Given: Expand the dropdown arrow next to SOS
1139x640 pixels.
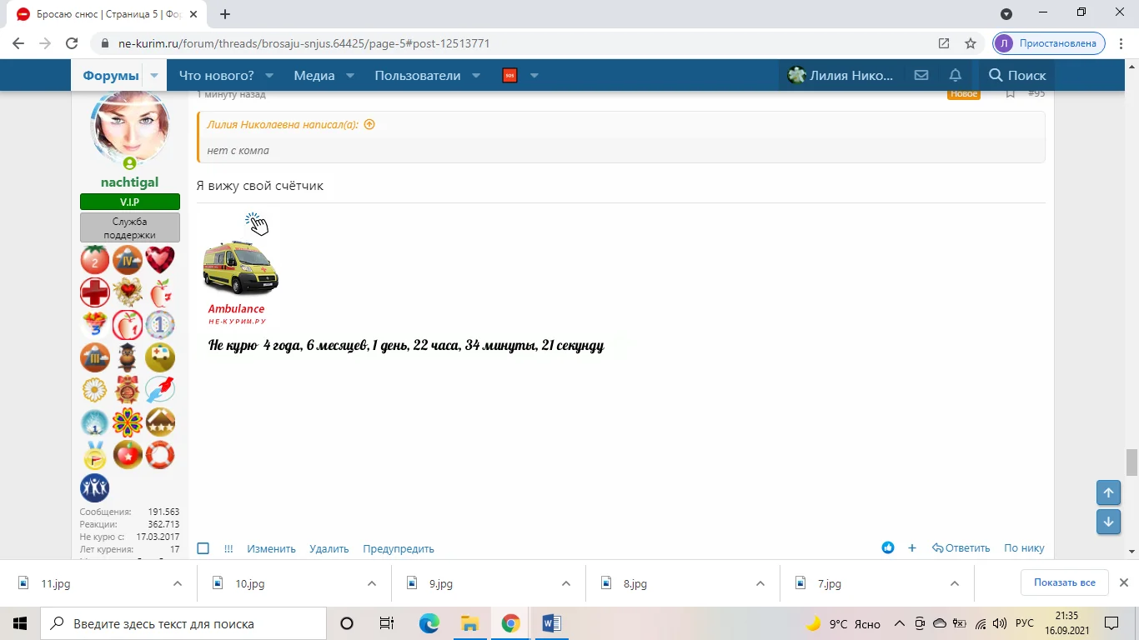Looking at the screenshot, I should coord(534,76).
